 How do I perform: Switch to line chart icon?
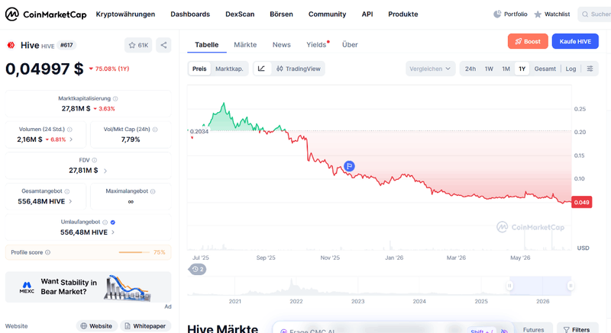[x=261, y=69]
